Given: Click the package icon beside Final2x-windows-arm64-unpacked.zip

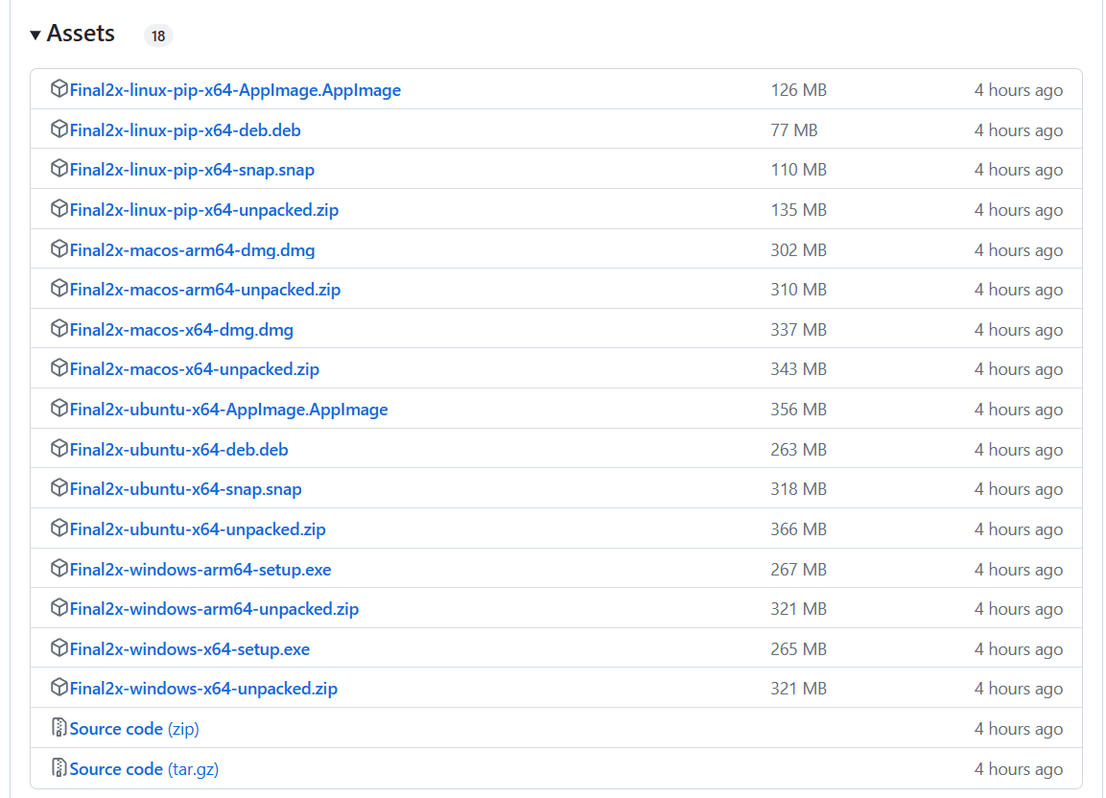Looking at the screenshot, I should point(59,608).
